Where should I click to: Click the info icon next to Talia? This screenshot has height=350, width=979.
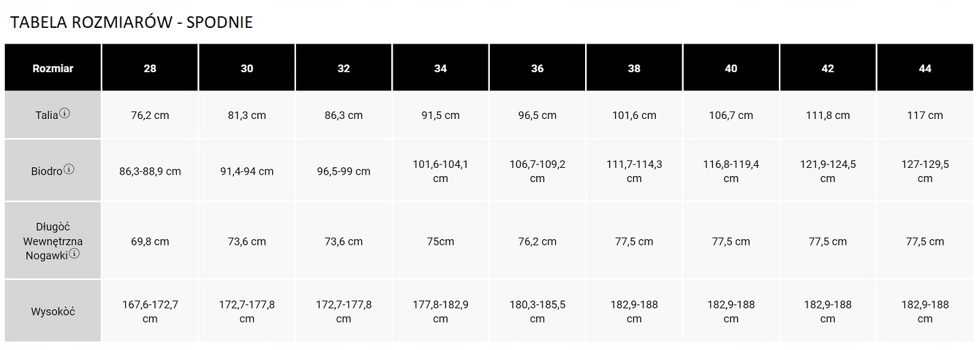65,113
